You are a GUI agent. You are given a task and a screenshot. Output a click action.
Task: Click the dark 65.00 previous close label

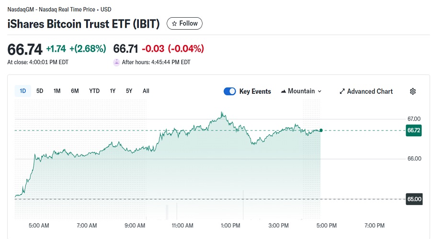click(414, 199)
